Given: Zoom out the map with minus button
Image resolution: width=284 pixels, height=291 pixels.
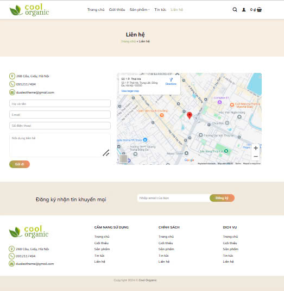Looking at the screenshot, I should pyautogui.click(x=256, y=157).
